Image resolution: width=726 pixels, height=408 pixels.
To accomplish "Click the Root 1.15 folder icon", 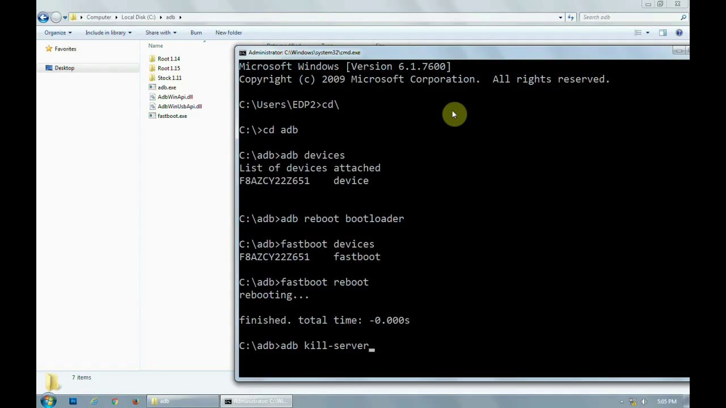I will click(x=152, y=69).
